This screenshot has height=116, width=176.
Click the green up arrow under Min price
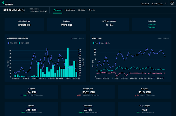[21, 95]
